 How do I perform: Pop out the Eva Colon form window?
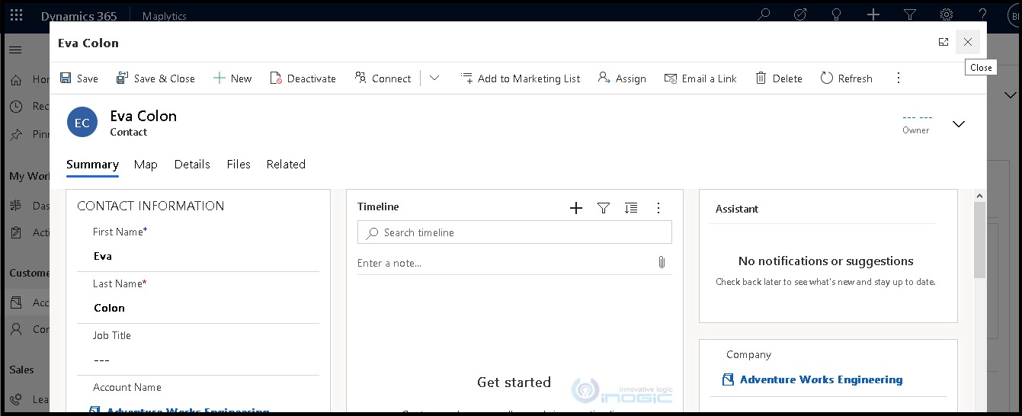pos(944,43)
